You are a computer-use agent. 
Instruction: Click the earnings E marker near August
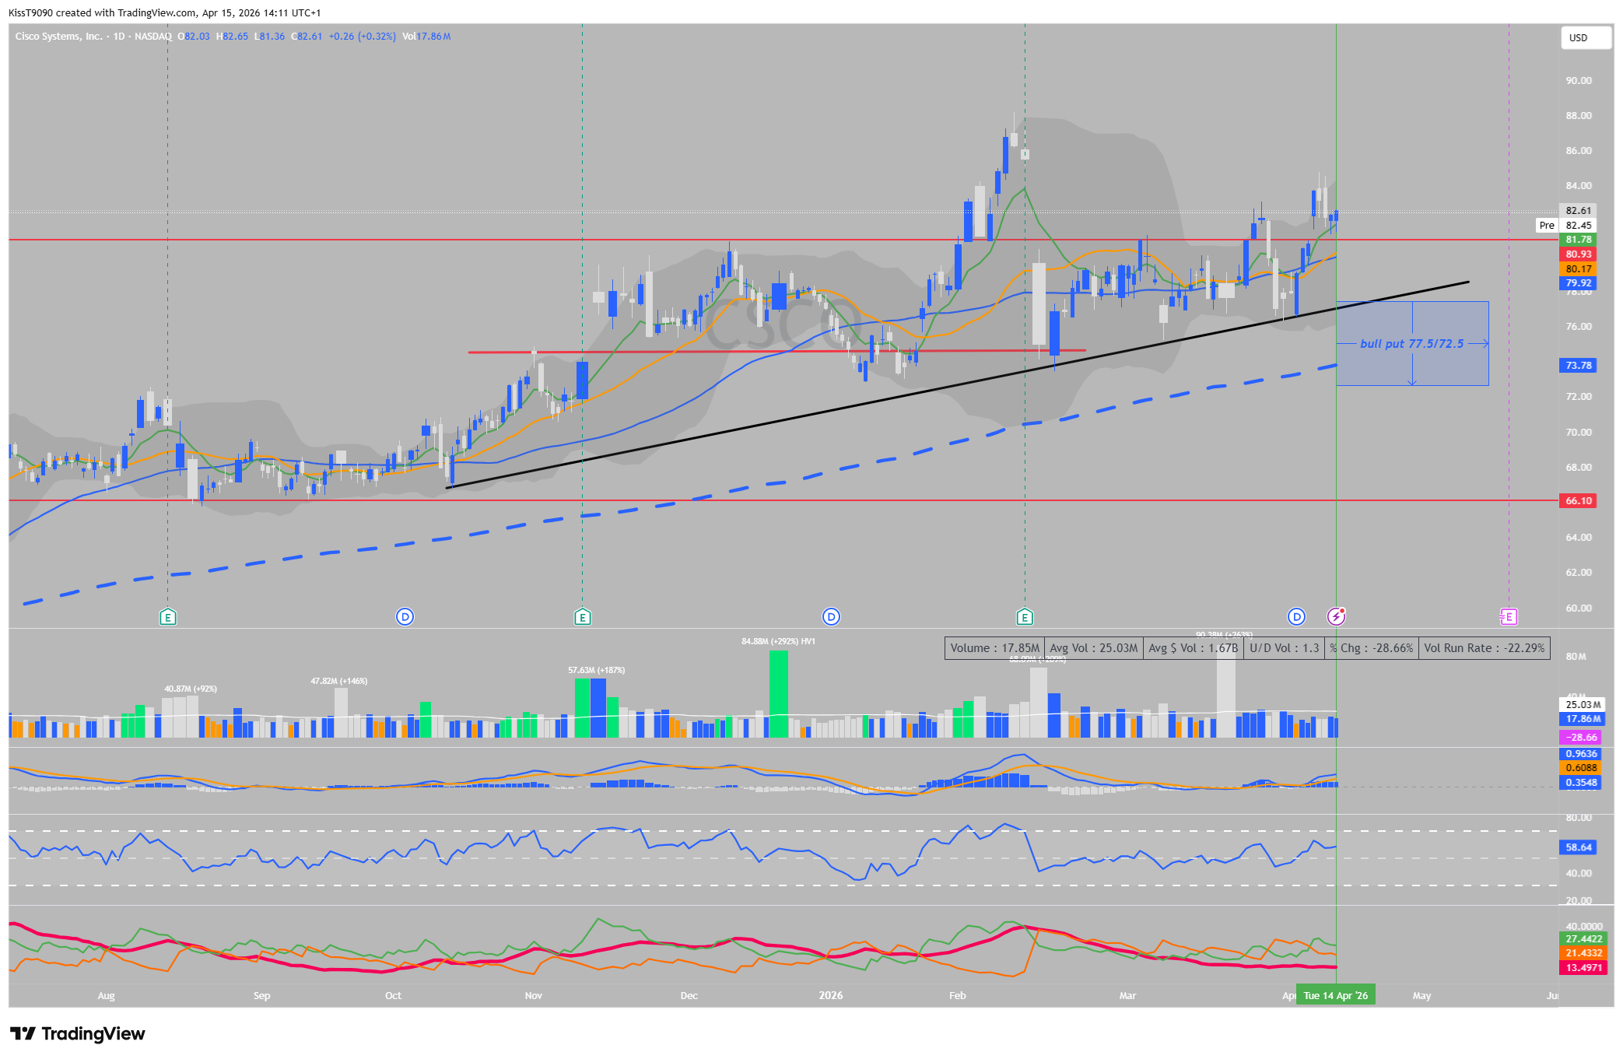167,617
